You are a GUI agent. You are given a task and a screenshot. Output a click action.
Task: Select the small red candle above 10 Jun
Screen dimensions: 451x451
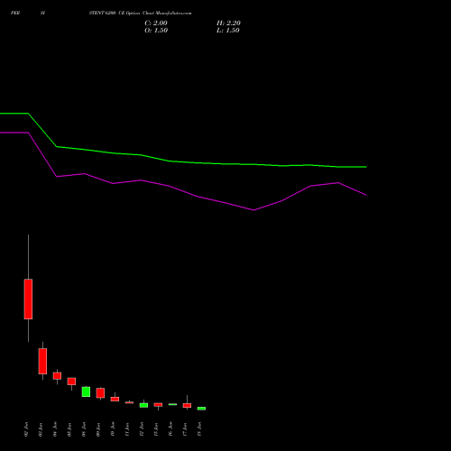coord(115,399)
